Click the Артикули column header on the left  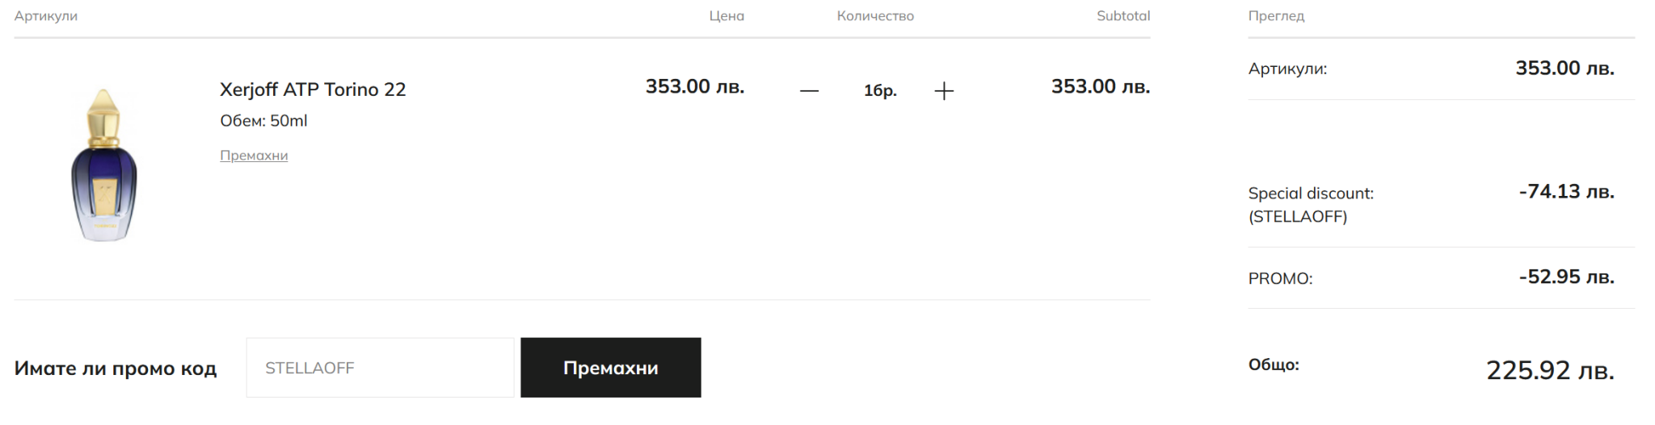point(46,16)
